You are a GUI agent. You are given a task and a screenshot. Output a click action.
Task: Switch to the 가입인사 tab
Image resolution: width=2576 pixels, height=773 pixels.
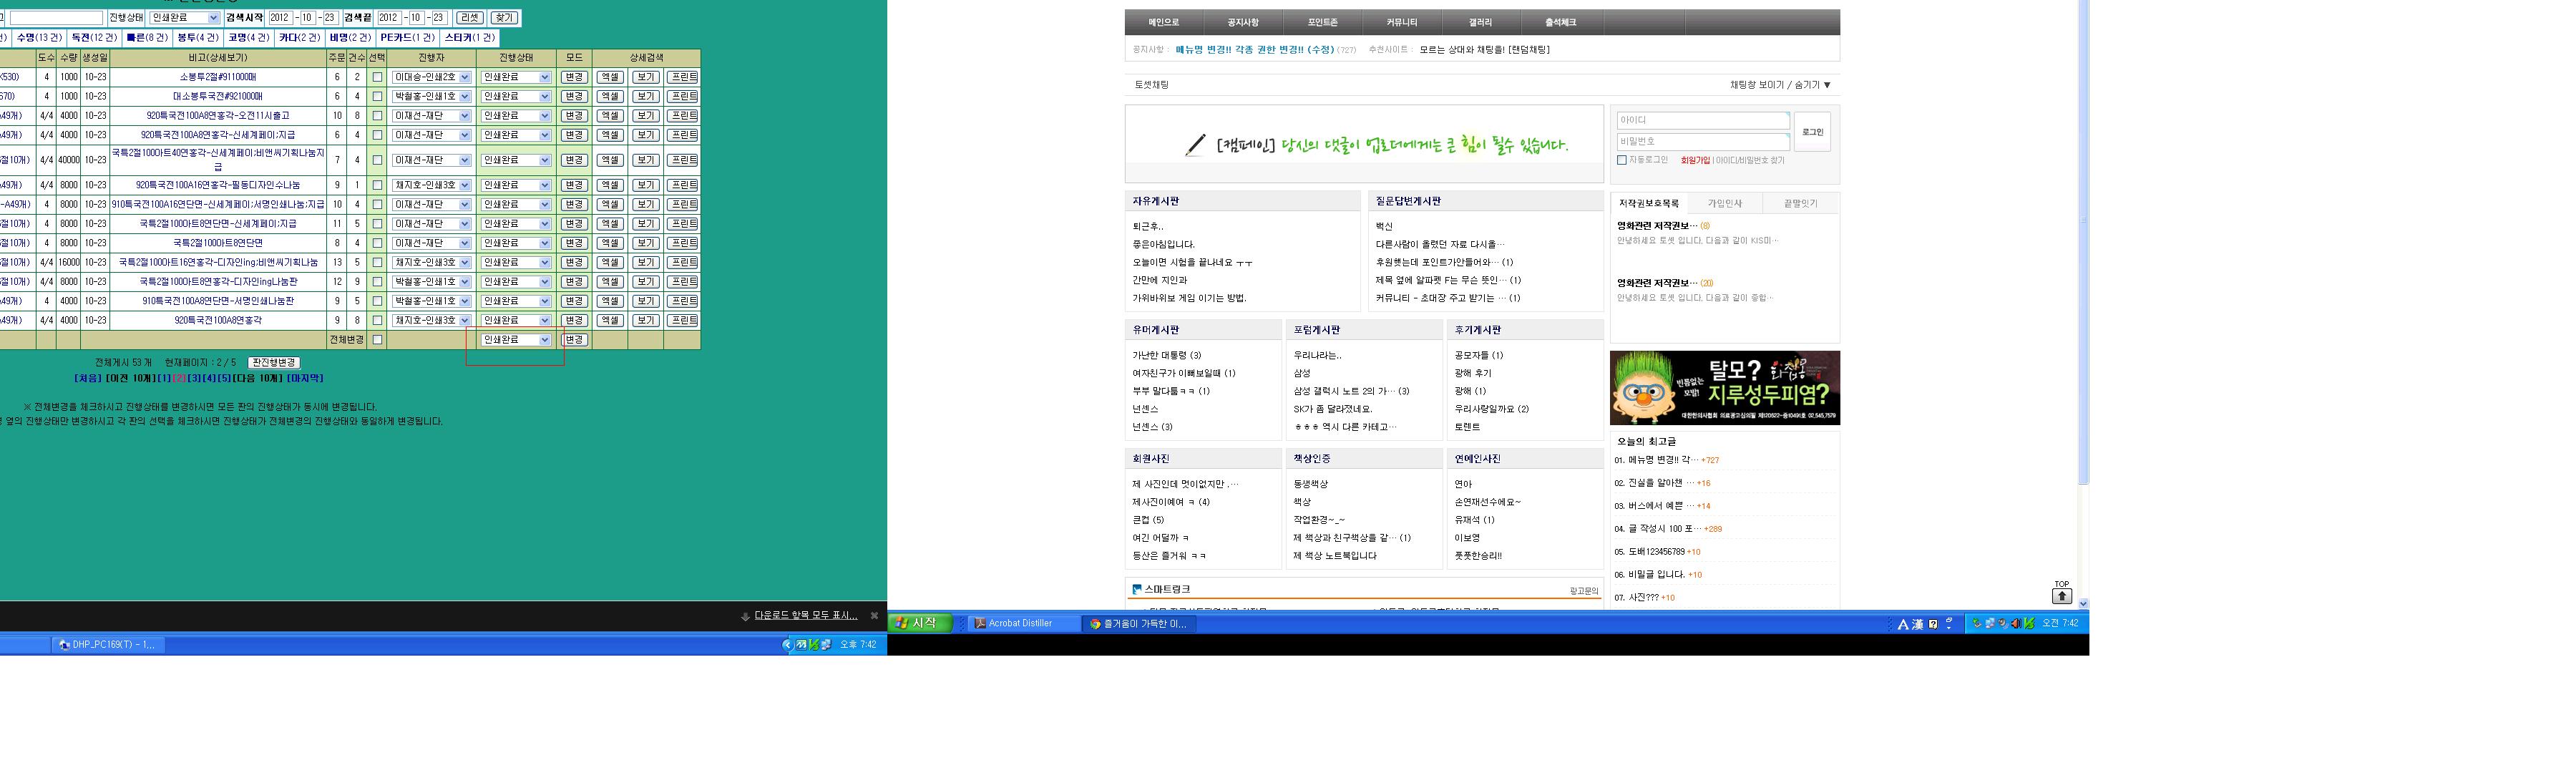1724,203
